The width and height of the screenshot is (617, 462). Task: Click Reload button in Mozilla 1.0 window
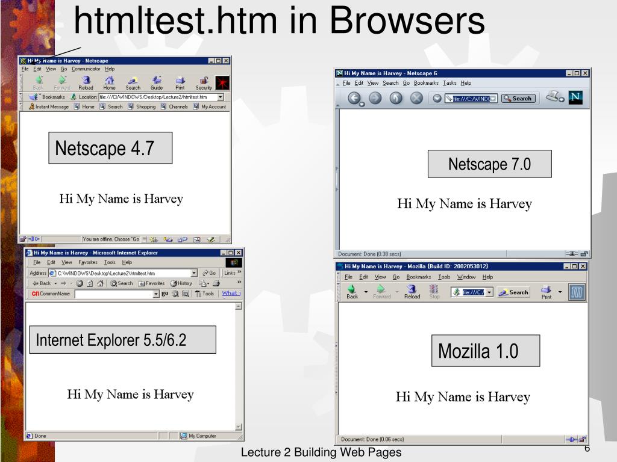coord(412,292)
